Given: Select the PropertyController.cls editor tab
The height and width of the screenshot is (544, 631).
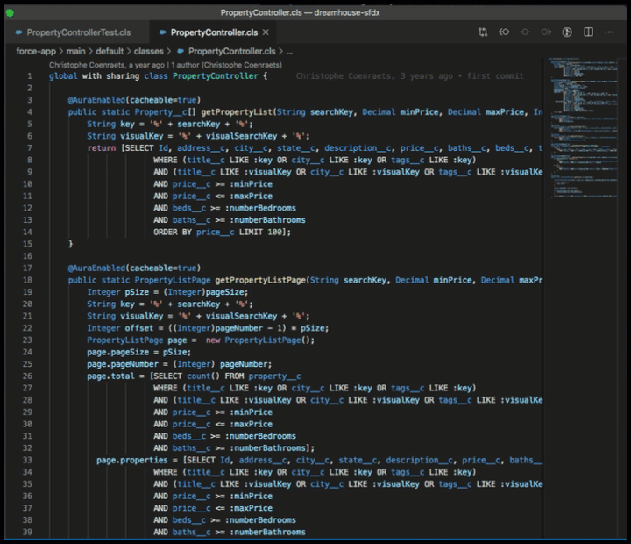Looking at the screenshot, I should point(214,32).
